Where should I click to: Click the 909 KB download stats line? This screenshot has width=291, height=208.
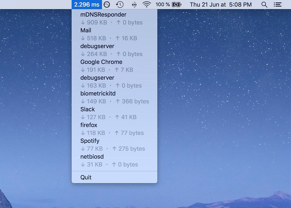coord(112,22)
